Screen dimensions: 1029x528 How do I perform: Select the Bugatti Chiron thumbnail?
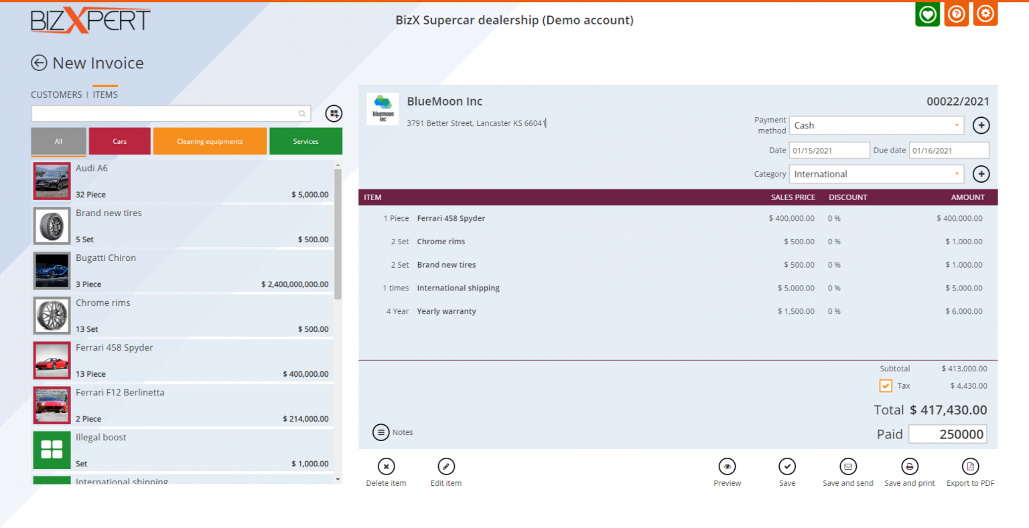52,271
